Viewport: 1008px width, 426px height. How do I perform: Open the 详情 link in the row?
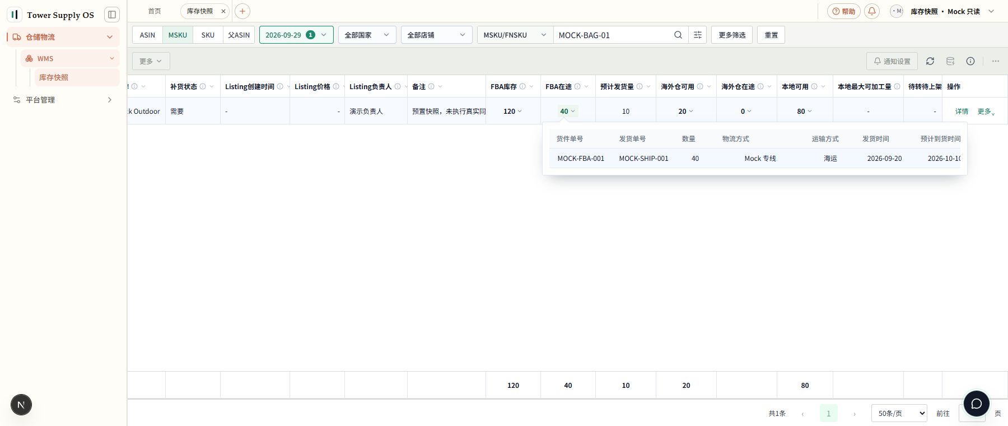(x=962, y=111)
